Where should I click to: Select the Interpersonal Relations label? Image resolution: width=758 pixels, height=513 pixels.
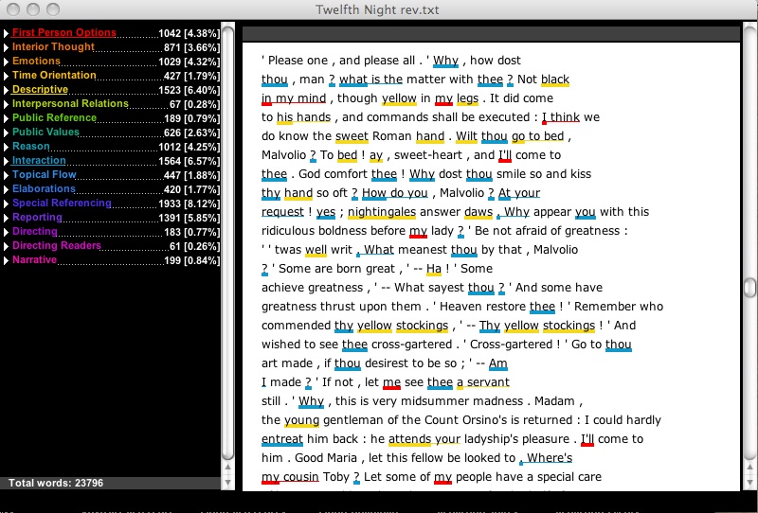[70, 103]
